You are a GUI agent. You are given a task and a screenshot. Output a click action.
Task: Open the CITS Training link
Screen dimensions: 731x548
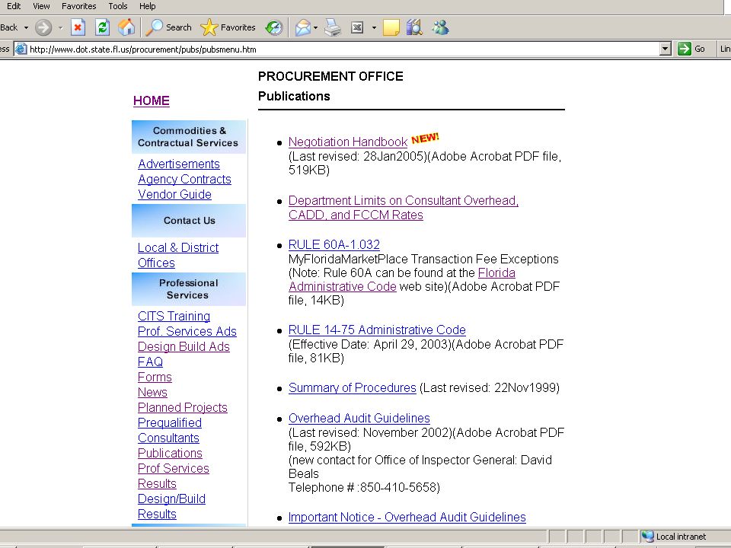pos(174,316)
